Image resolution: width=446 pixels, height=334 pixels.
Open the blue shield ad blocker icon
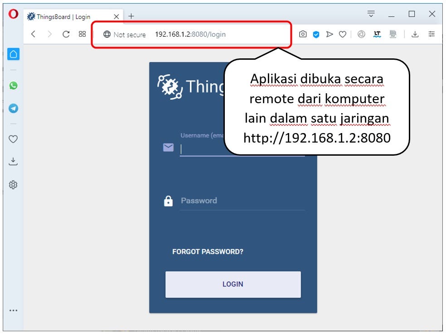point(316,35)
